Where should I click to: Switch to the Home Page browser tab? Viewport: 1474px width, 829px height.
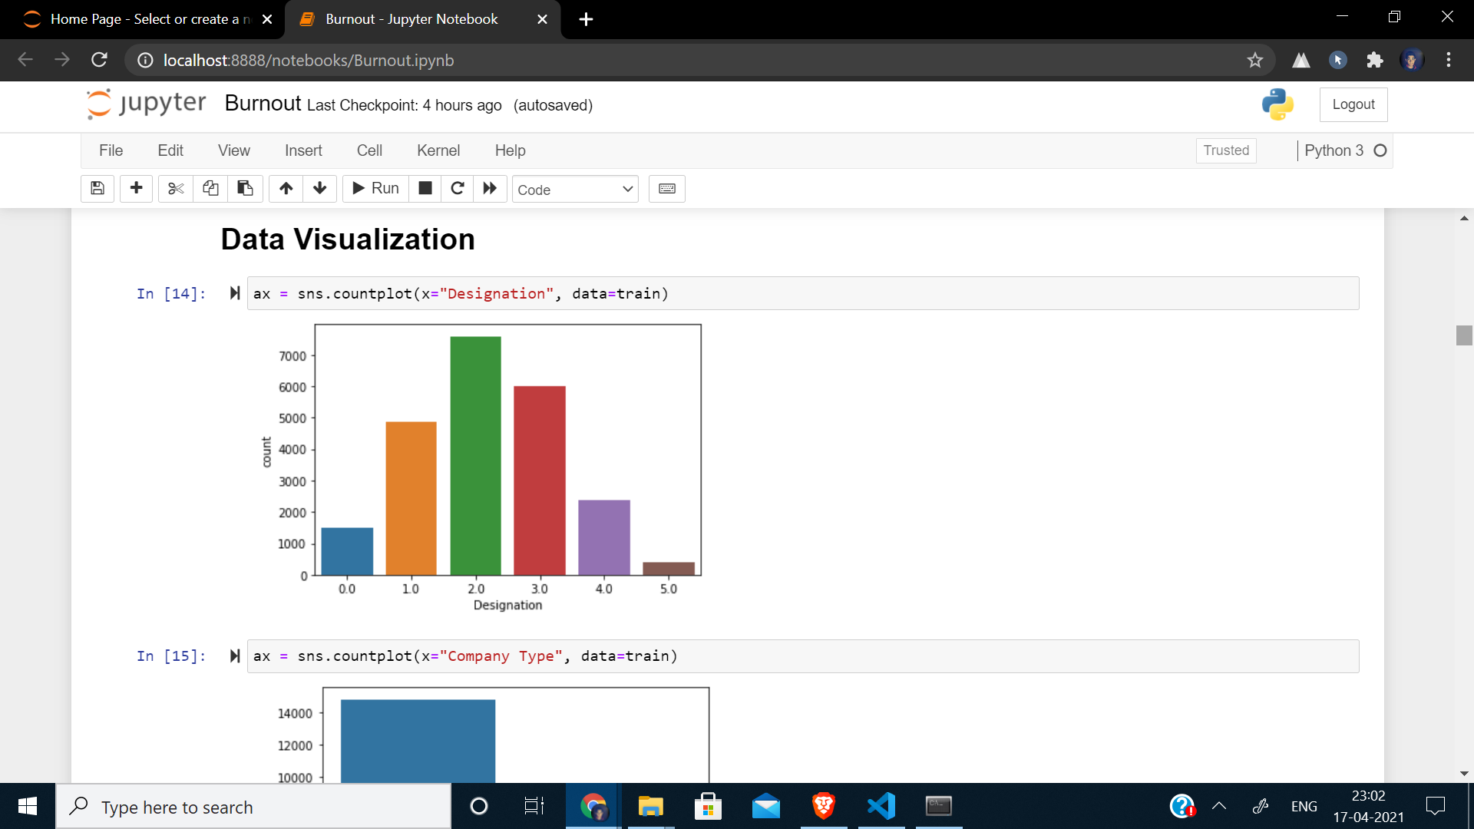146,19
